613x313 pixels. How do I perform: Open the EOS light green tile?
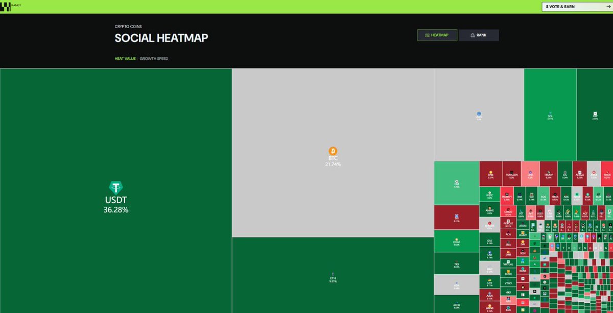544,196
